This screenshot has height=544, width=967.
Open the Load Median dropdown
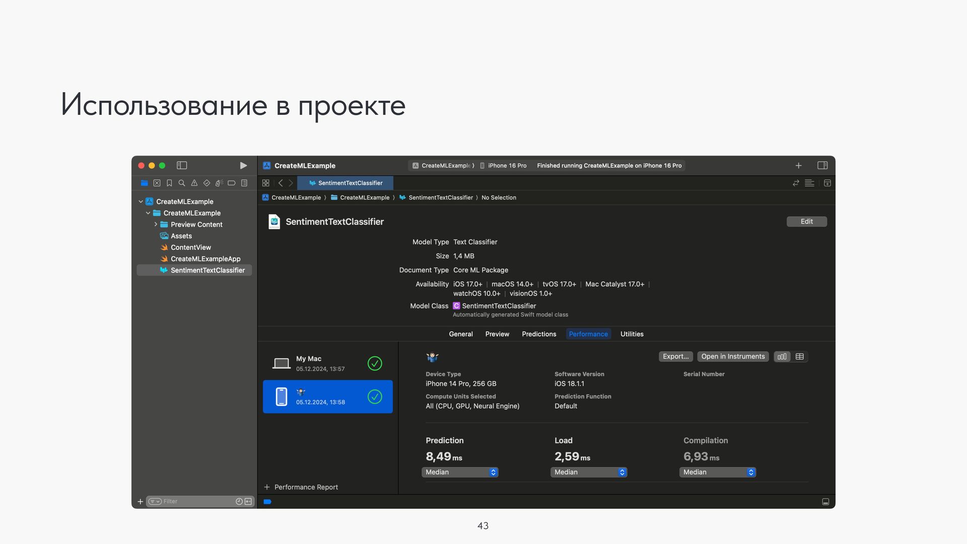[x=589, y=472]
